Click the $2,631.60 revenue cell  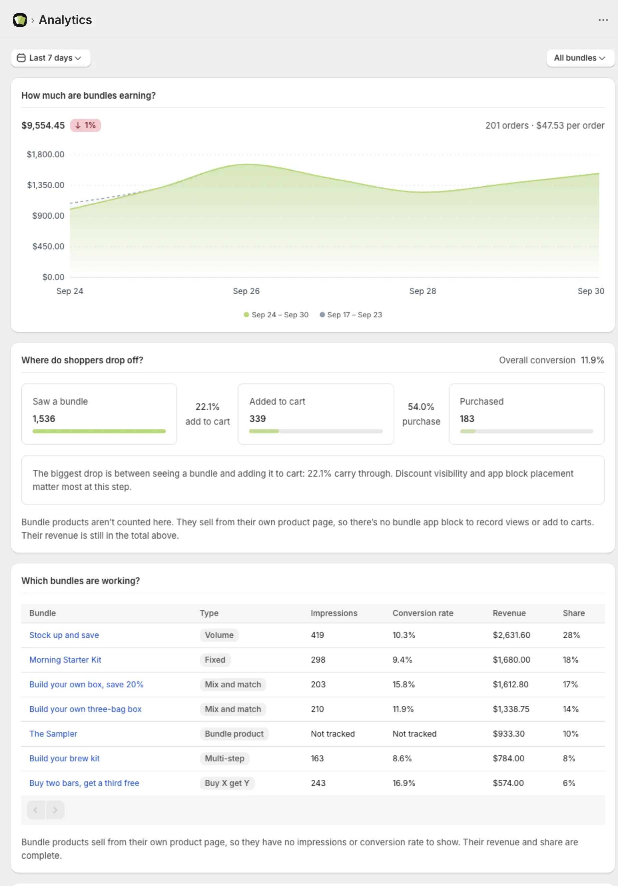pyautogui.click(x=511, y=635)
